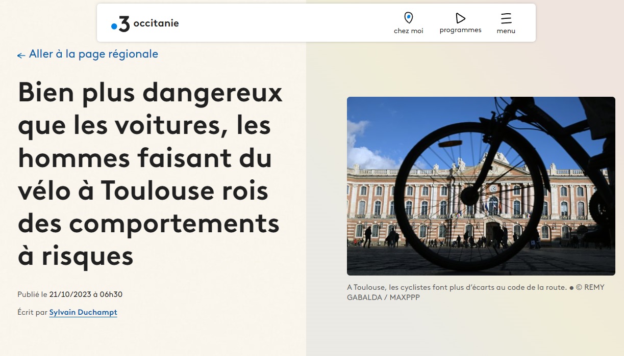The image size is (624, 356).
Task: Click the programmes play icon
Action: click(460, 18)
